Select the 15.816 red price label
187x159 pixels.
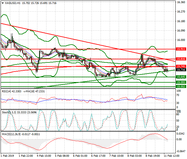[181, 59]
